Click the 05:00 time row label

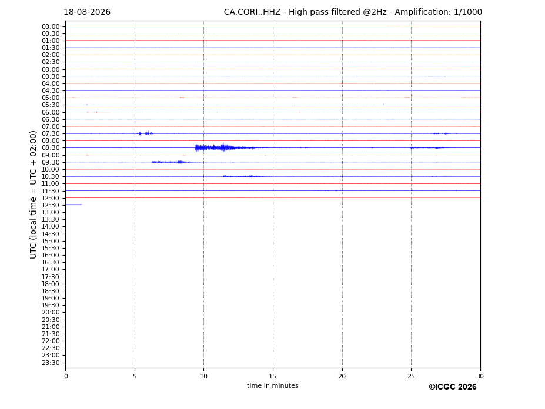[51, 98]
